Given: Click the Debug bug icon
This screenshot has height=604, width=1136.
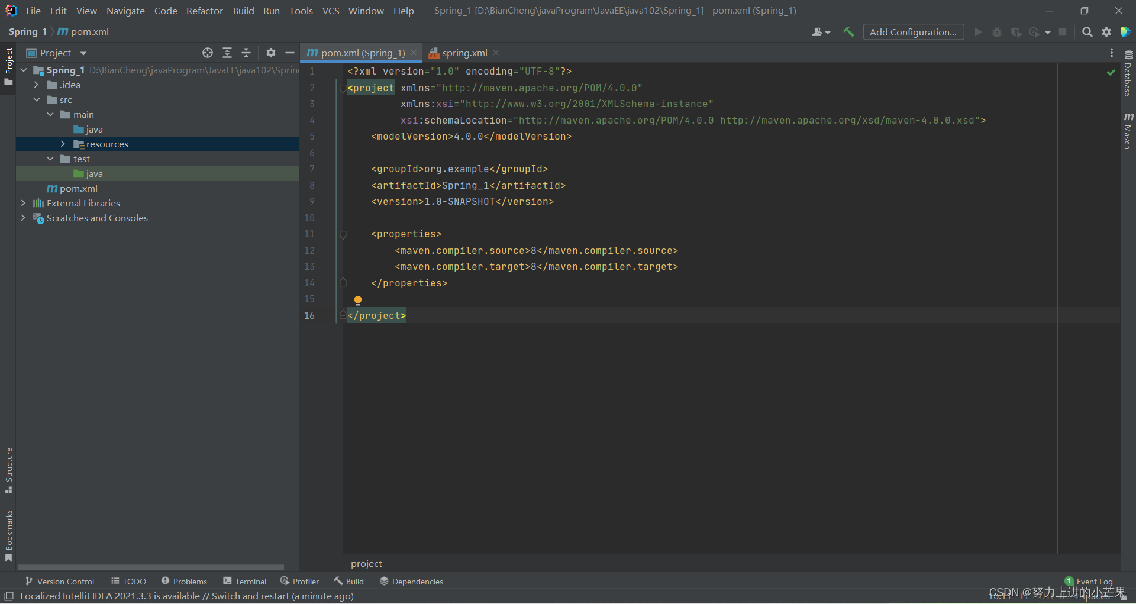Looking at the screenshot, I should click(x=997, y=32).
